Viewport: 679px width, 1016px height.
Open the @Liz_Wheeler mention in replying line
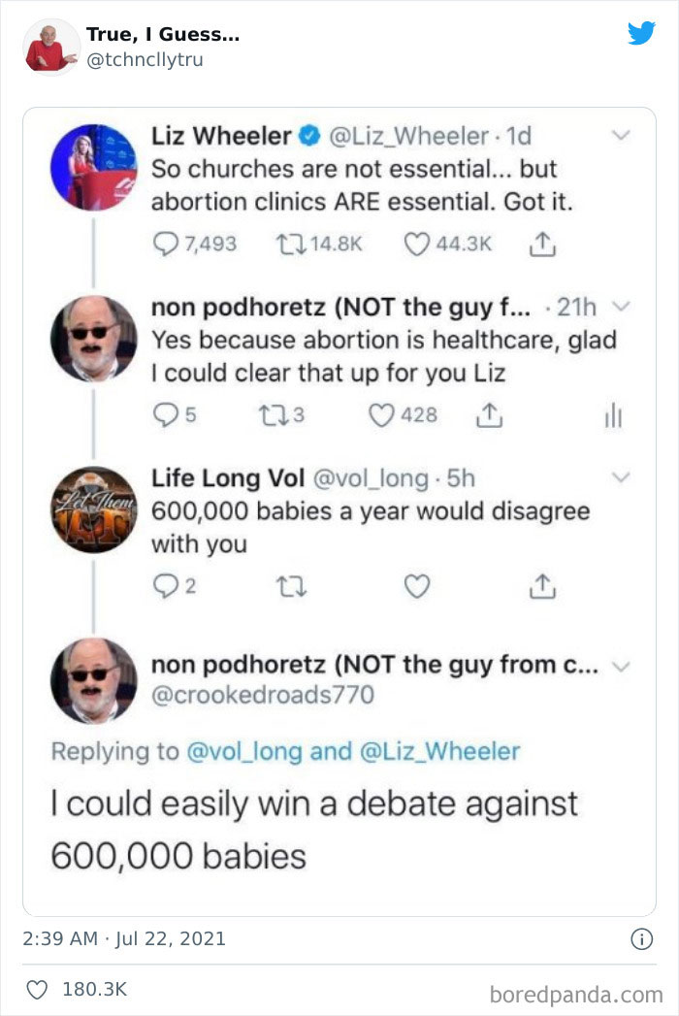tap(439, 752)
